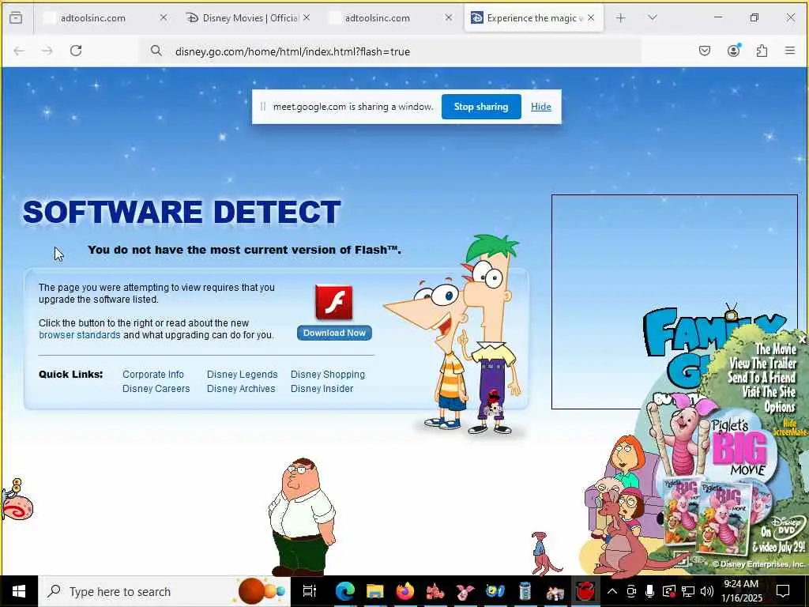Click Send To A Friend in Piglet ad

coord(762,378)
